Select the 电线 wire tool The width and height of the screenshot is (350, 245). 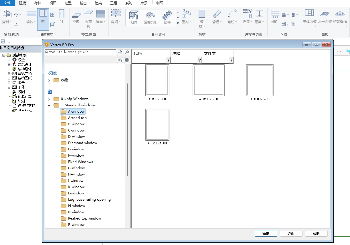(x=232, y=17)
